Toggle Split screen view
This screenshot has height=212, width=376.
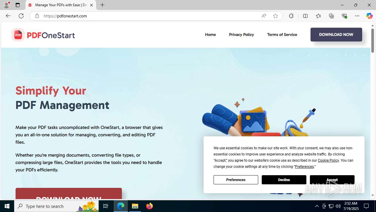click(305, 16)
